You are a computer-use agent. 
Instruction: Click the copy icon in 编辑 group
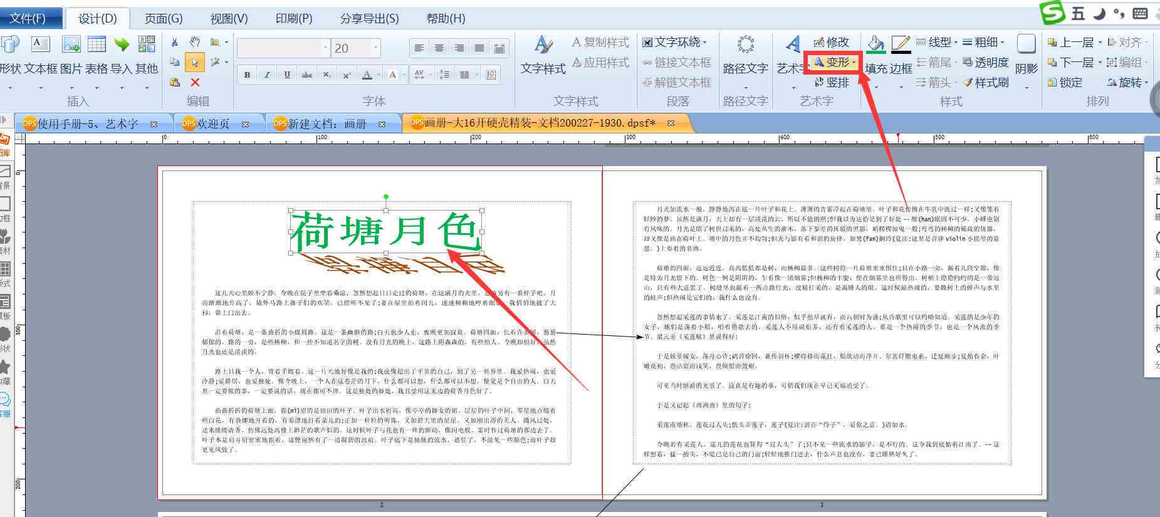tap(175, 62)
